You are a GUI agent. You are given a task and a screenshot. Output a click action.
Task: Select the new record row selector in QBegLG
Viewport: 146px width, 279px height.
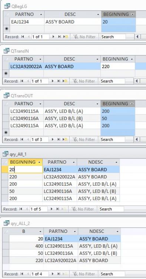pos(6,29)
